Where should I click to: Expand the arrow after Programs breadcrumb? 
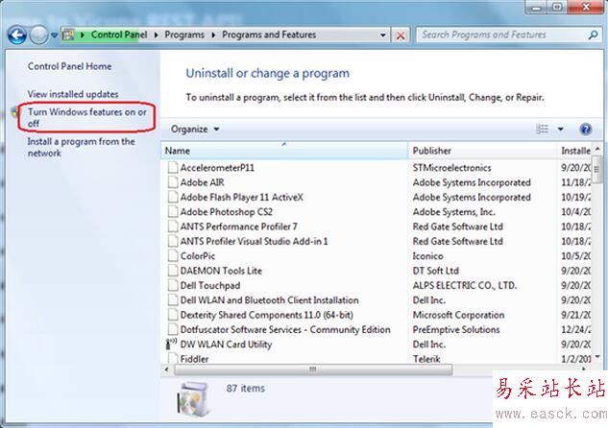[x=213, y=35]
